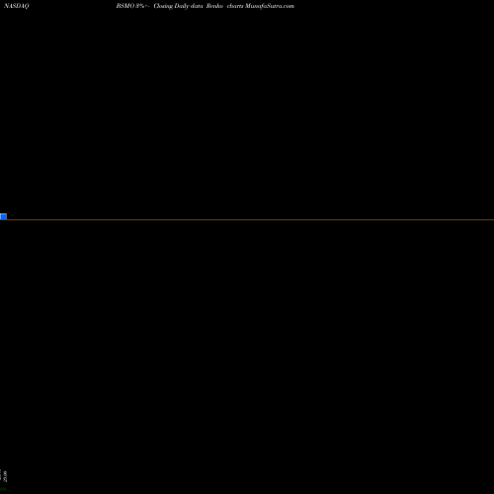Viewport: 494px width, 494px height.
Task: Click the 'Renko' word in chart title
Action: [x=214, y=6]
